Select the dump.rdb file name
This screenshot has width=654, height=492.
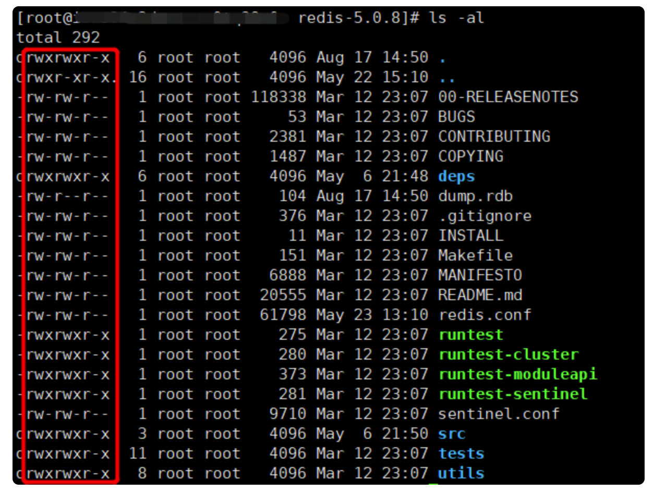coord(475,196)
